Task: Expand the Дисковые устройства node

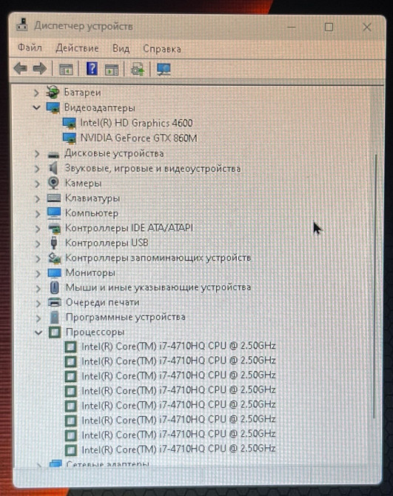Action: tap(37, 154)
